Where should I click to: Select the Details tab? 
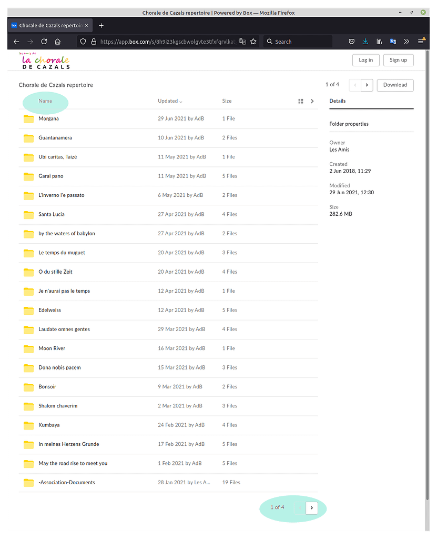(338, 101)
